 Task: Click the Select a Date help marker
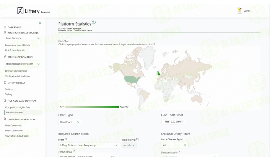pyautogui.click(x=74, y=151)
